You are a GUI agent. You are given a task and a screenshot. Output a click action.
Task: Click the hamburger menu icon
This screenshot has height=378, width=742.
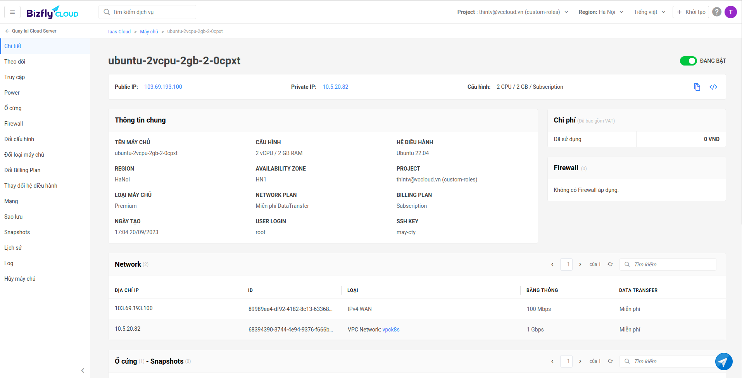click(x=12, y=12)
